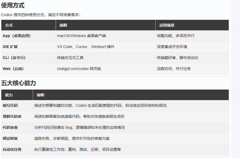The height and width of the screenshot is (158, 240).
Task: Click the 编写代码 capability row label
Action: (x=10, y=105)
